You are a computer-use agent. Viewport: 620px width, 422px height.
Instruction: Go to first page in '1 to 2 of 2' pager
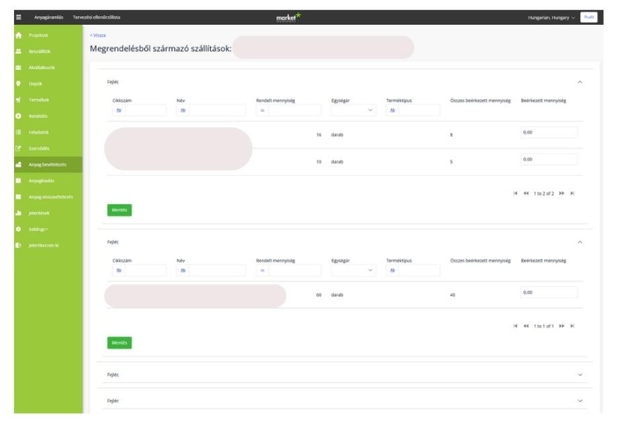515,194
